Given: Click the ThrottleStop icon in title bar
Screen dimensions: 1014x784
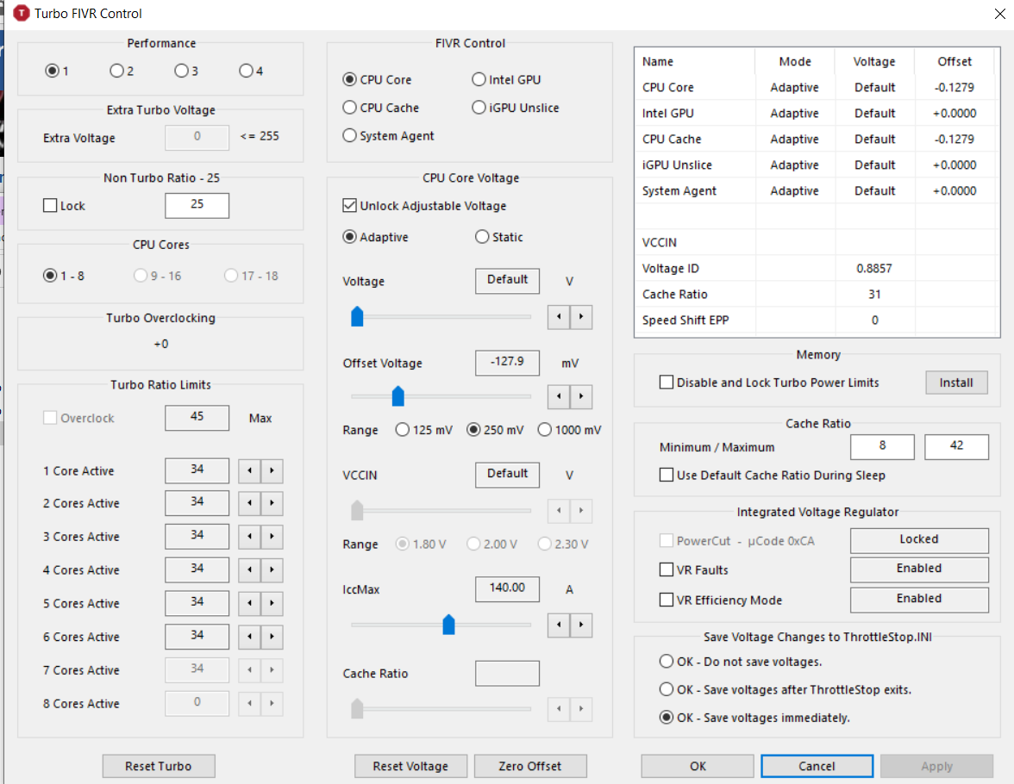Looking at the screenshot, I should [x=22, y=13].
